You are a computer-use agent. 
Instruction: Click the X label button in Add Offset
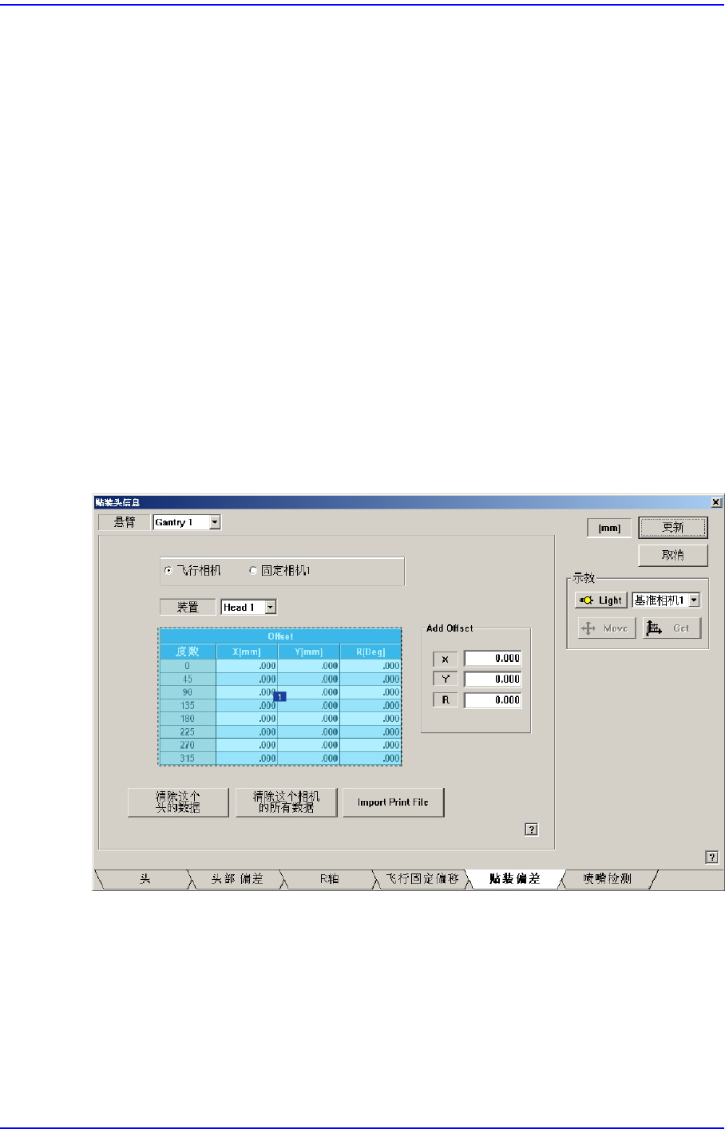pos(446,660)
